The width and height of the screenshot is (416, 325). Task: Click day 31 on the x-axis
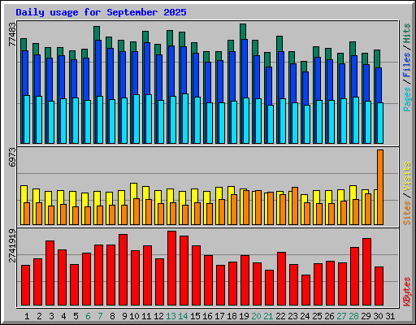[x=390, y=316]
